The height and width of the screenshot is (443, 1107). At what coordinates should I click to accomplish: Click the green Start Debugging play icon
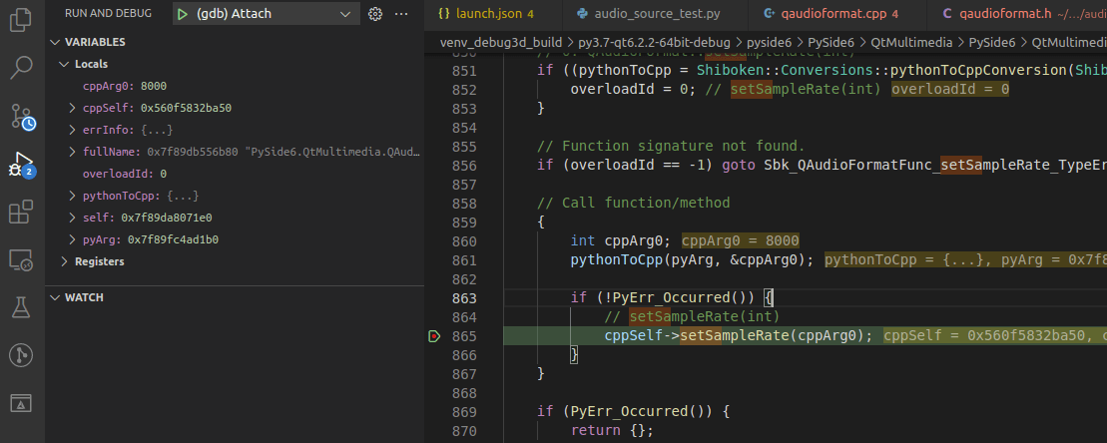tap(182, 14)
